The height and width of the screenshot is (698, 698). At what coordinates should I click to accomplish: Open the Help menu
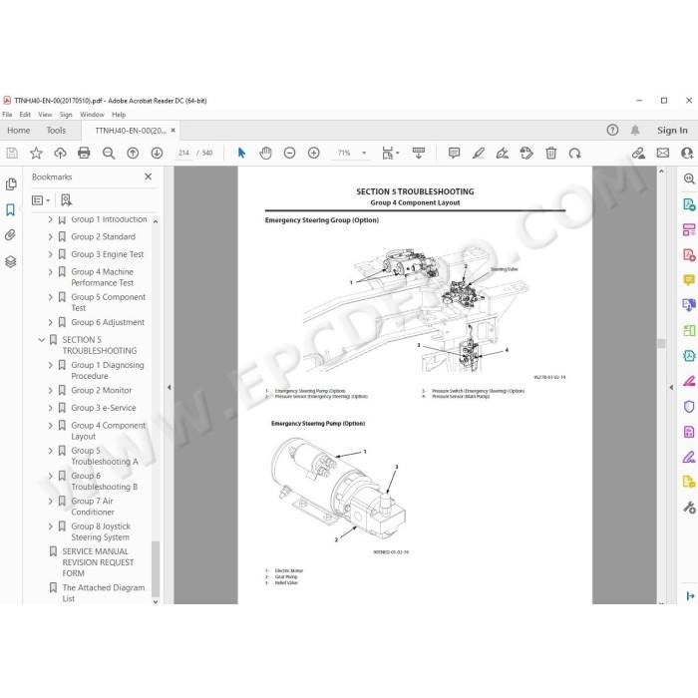[x=119, y=115]
